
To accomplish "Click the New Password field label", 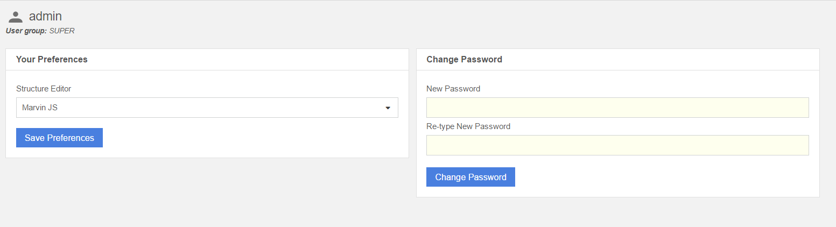I will [453, 89].
